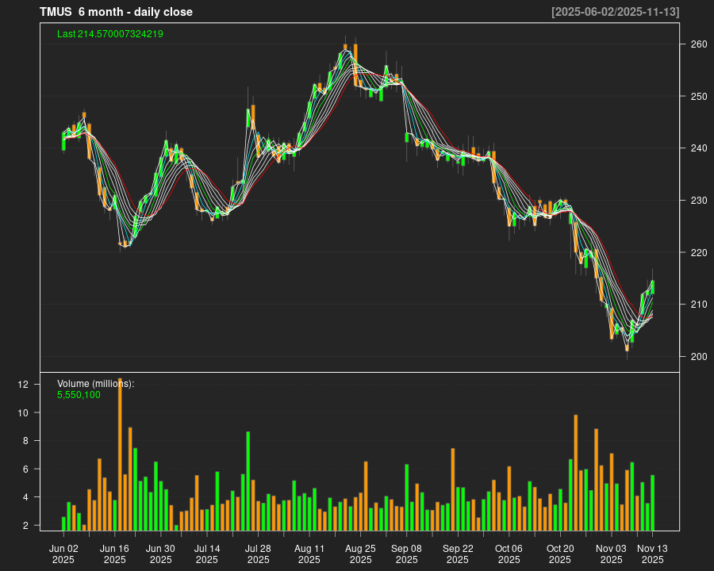Click the green 5,550,100 volume value
This screenshot has width=714, height=571.
tap(79, 395)
